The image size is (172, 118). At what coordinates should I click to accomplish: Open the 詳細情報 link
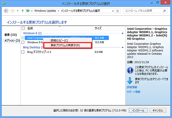(x=132, y=87)
